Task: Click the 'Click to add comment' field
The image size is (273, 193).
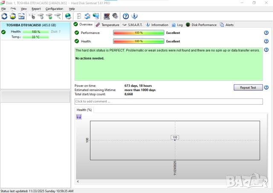Action: (168, 102)
